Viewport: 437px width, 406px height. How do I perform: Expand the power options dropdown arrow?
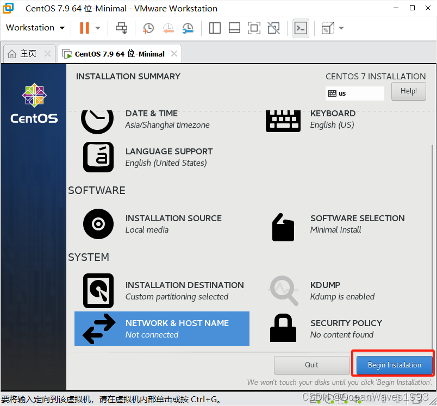pyautogui.click(x=98, y=28)
